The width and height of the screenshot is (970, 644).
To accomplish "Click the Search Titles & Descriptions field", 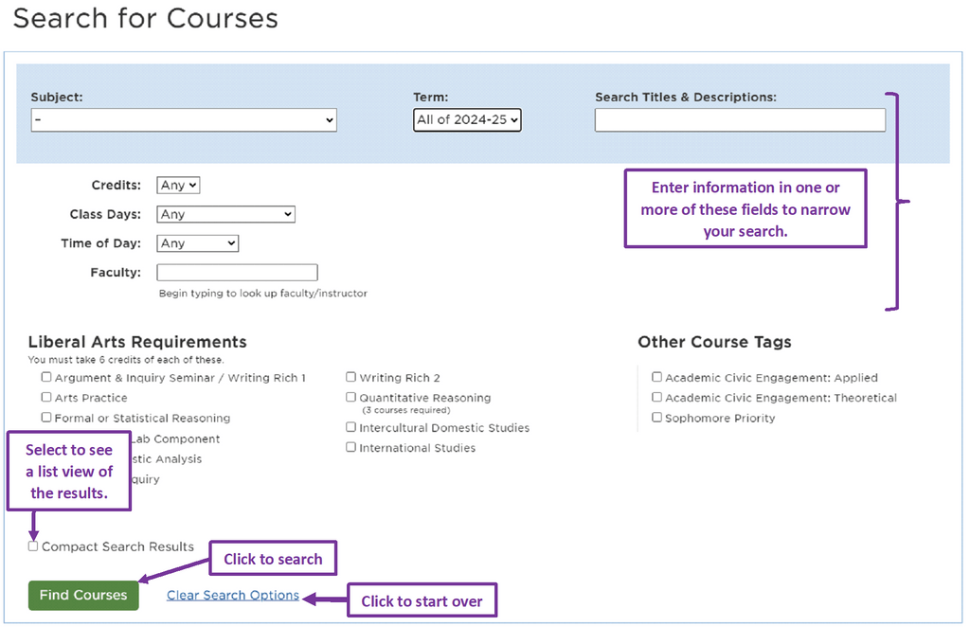I will 740,119.
